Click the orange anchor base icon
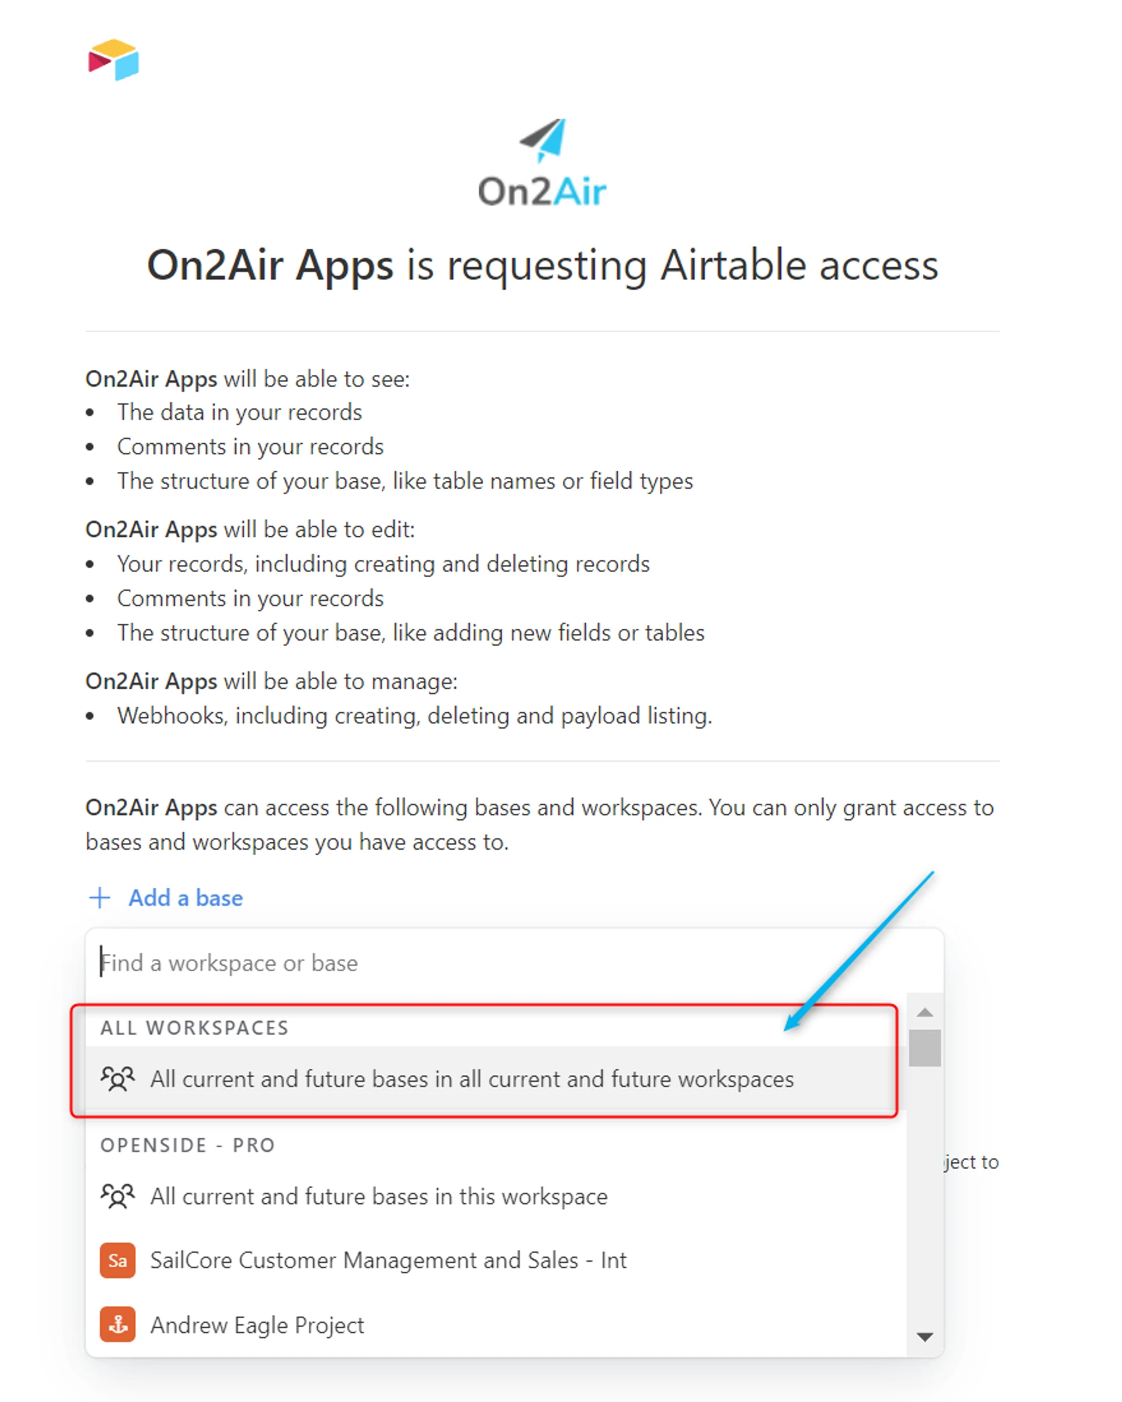Image resolution: width=1122 pixels, height=1402 pixels. point(117,1325)
